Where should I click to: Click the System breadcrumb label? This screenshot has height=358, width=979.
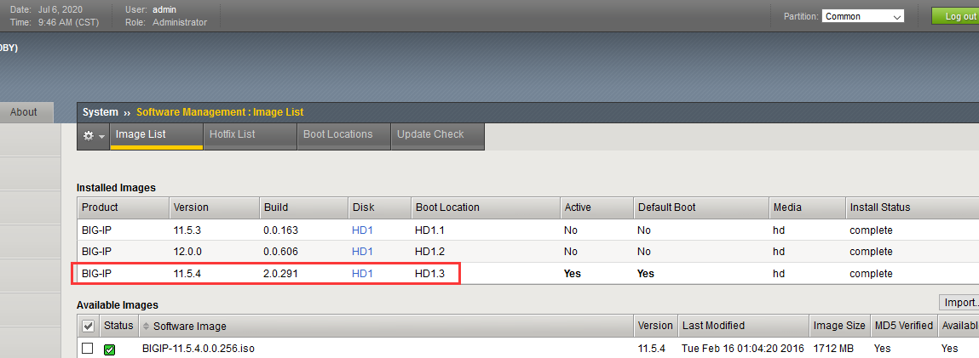point(101,112)
